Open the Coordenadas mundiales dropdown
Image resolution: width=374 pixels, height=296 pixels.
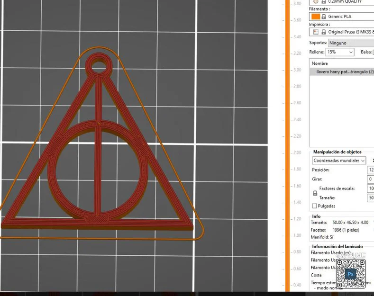tap(339, 161)
